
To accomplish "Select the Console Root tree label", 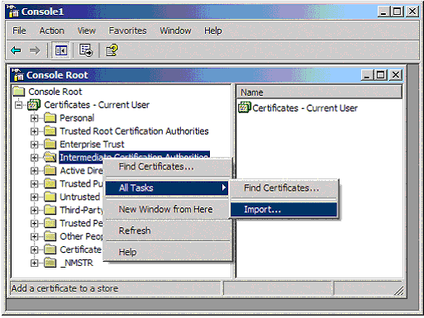I will pyautogui.click(x=55, y=92).
